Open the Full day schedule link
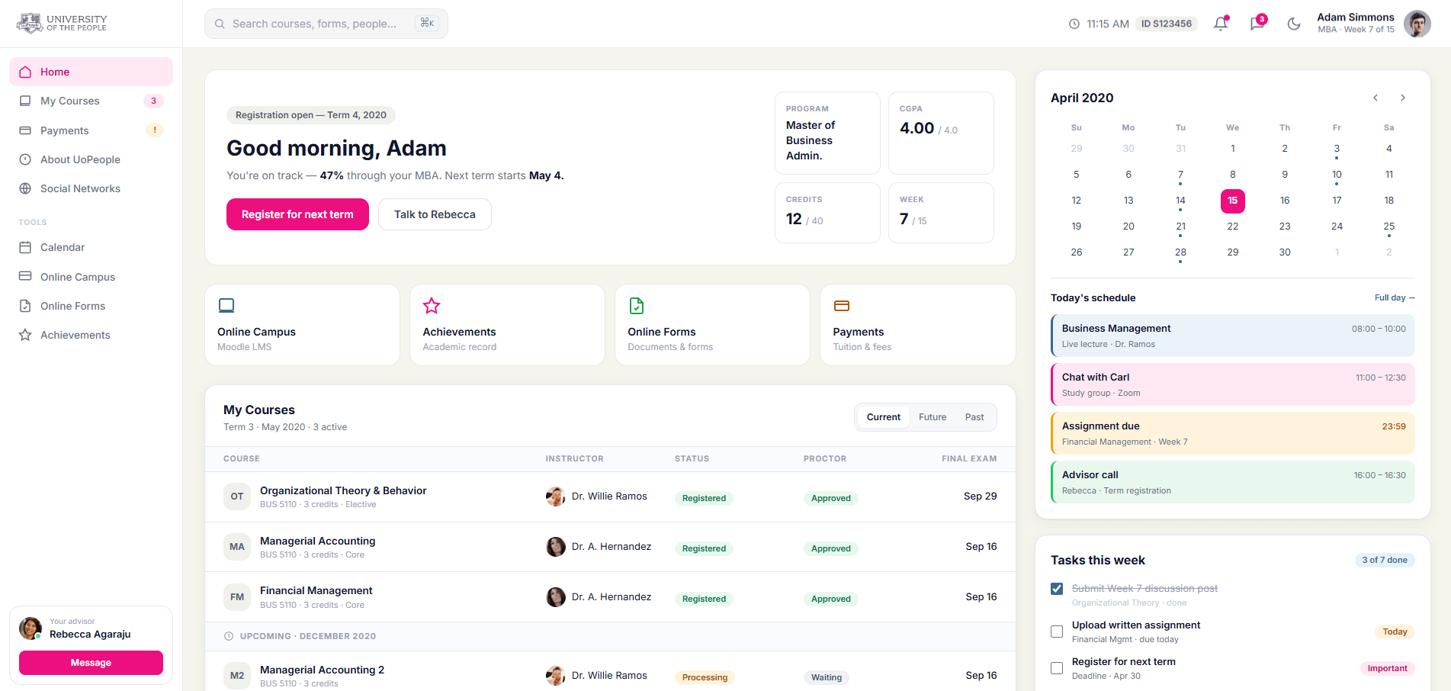Image resolution: width=1451 pixels, height=691 pixels. (x=1394, y=298)
